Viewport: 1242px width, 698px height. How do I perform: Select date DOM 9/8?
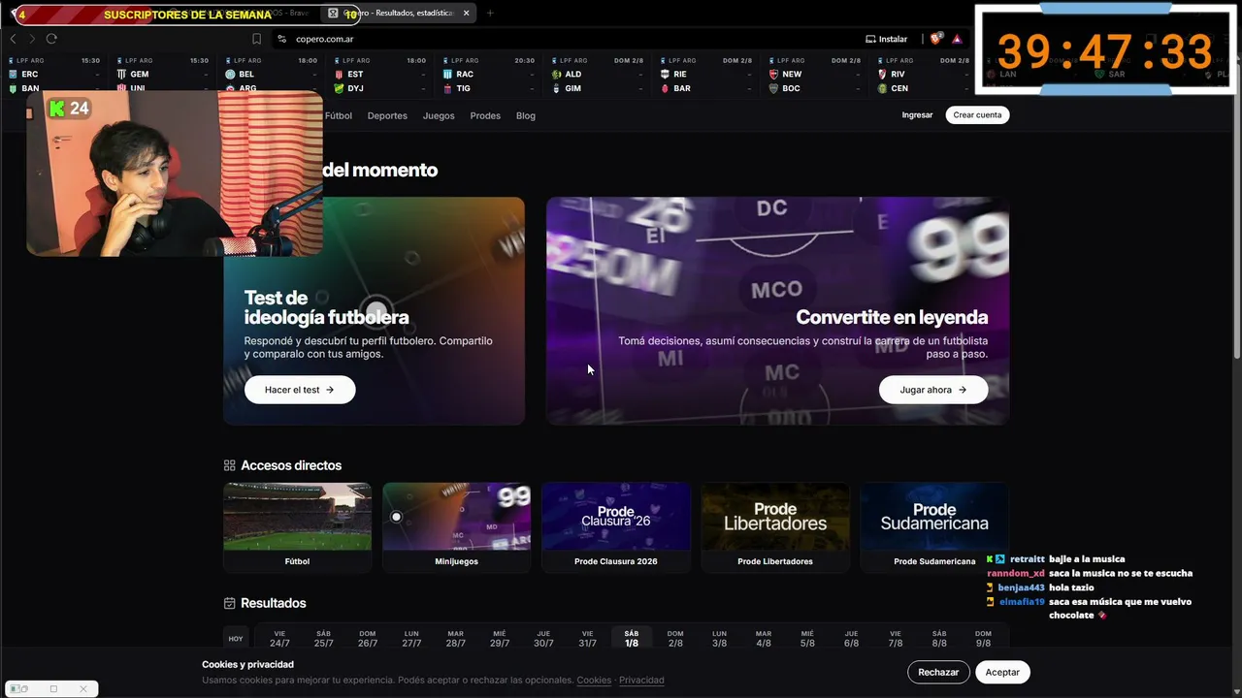(983, 639)
